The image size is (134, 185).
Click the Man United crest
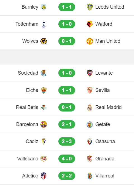tap(90, 41)
